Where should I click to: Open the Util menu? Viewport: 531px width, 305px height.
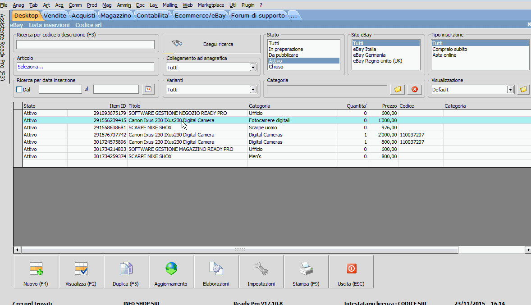233,5
